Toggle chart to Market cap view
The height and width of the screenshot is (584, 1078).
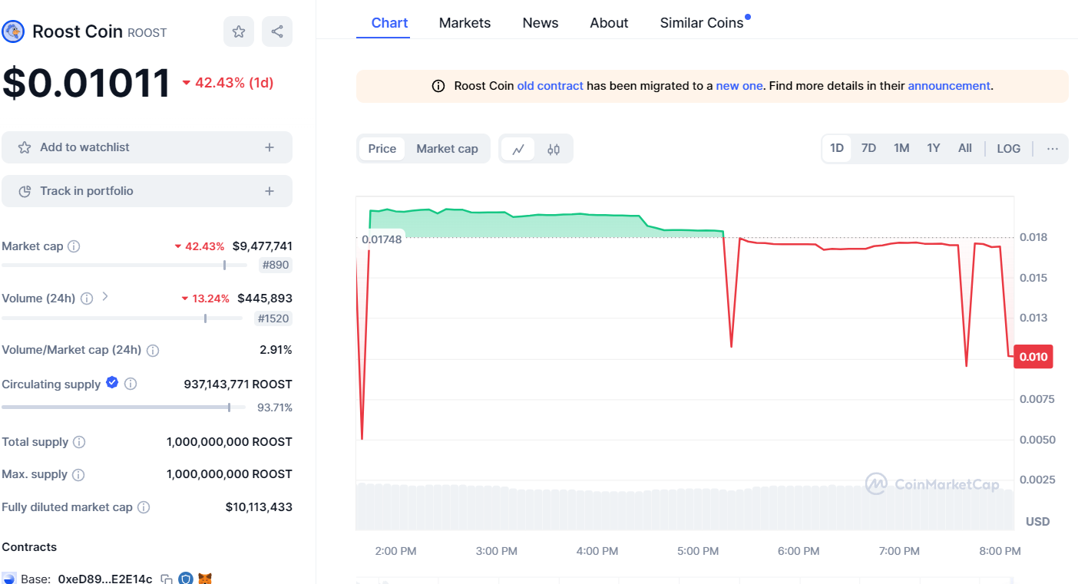point(447,149)
